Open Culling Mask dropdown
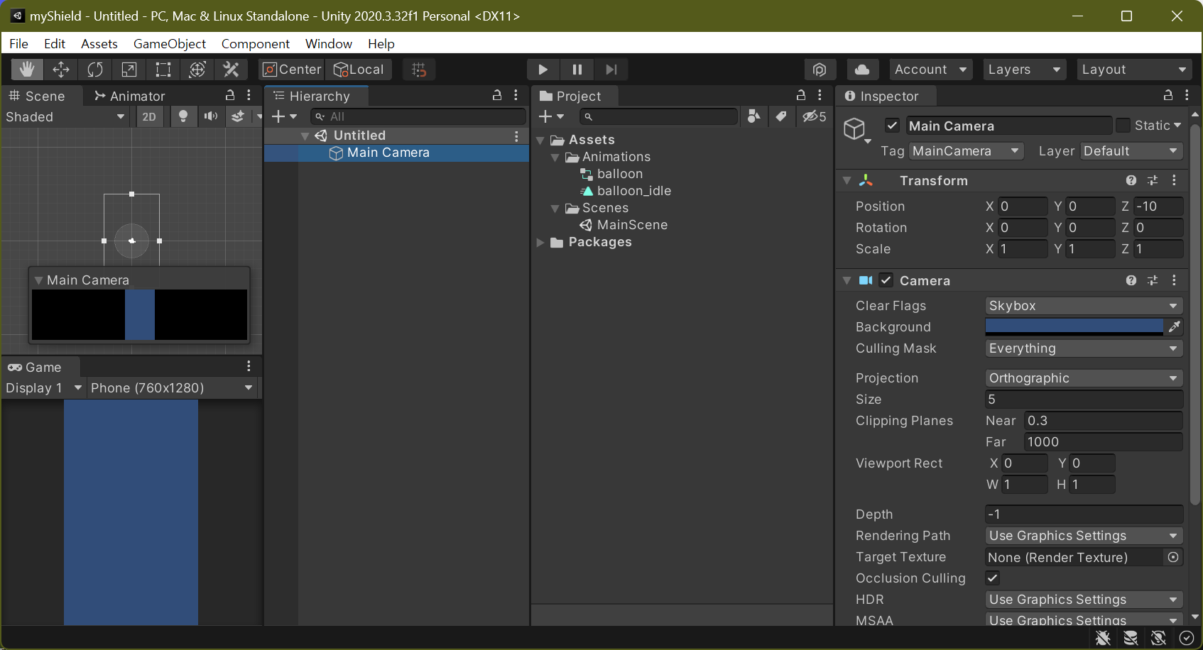The width and height of the screenshot is (1203, 650). (x=1084, y=348)
